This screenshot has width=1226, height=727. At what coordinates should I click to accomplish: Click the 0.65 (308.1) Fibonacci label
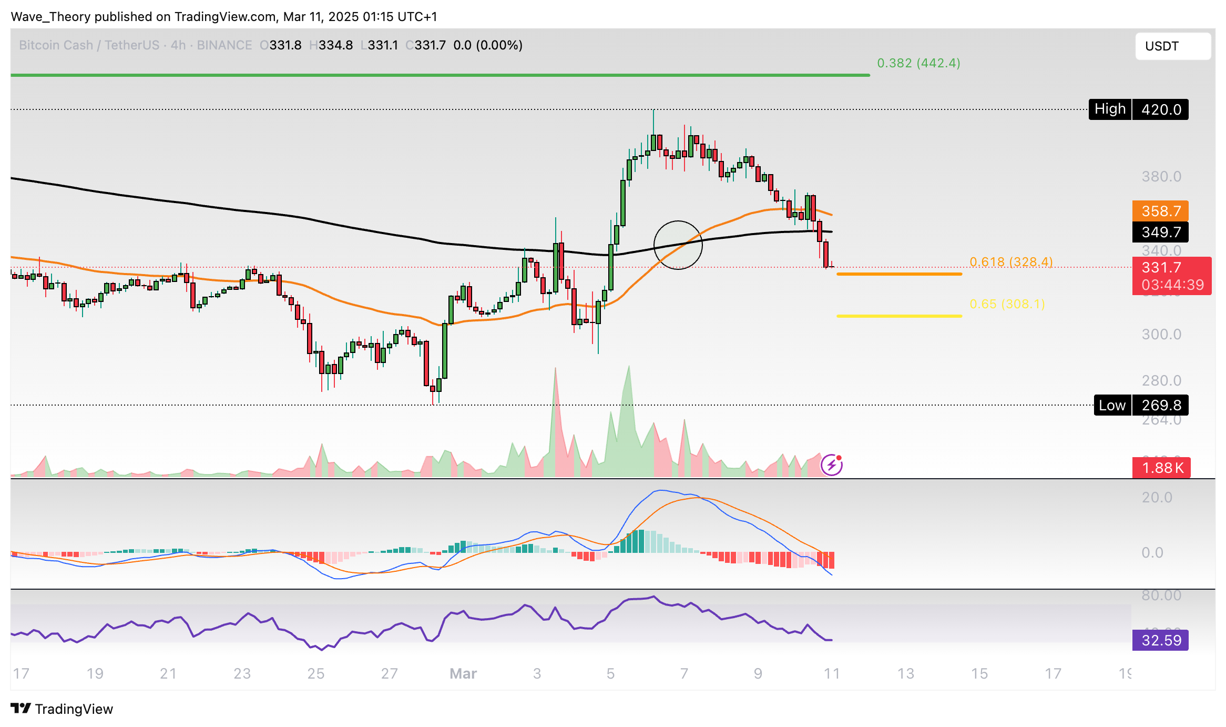pyautogui.click(x=1007, y=304)
